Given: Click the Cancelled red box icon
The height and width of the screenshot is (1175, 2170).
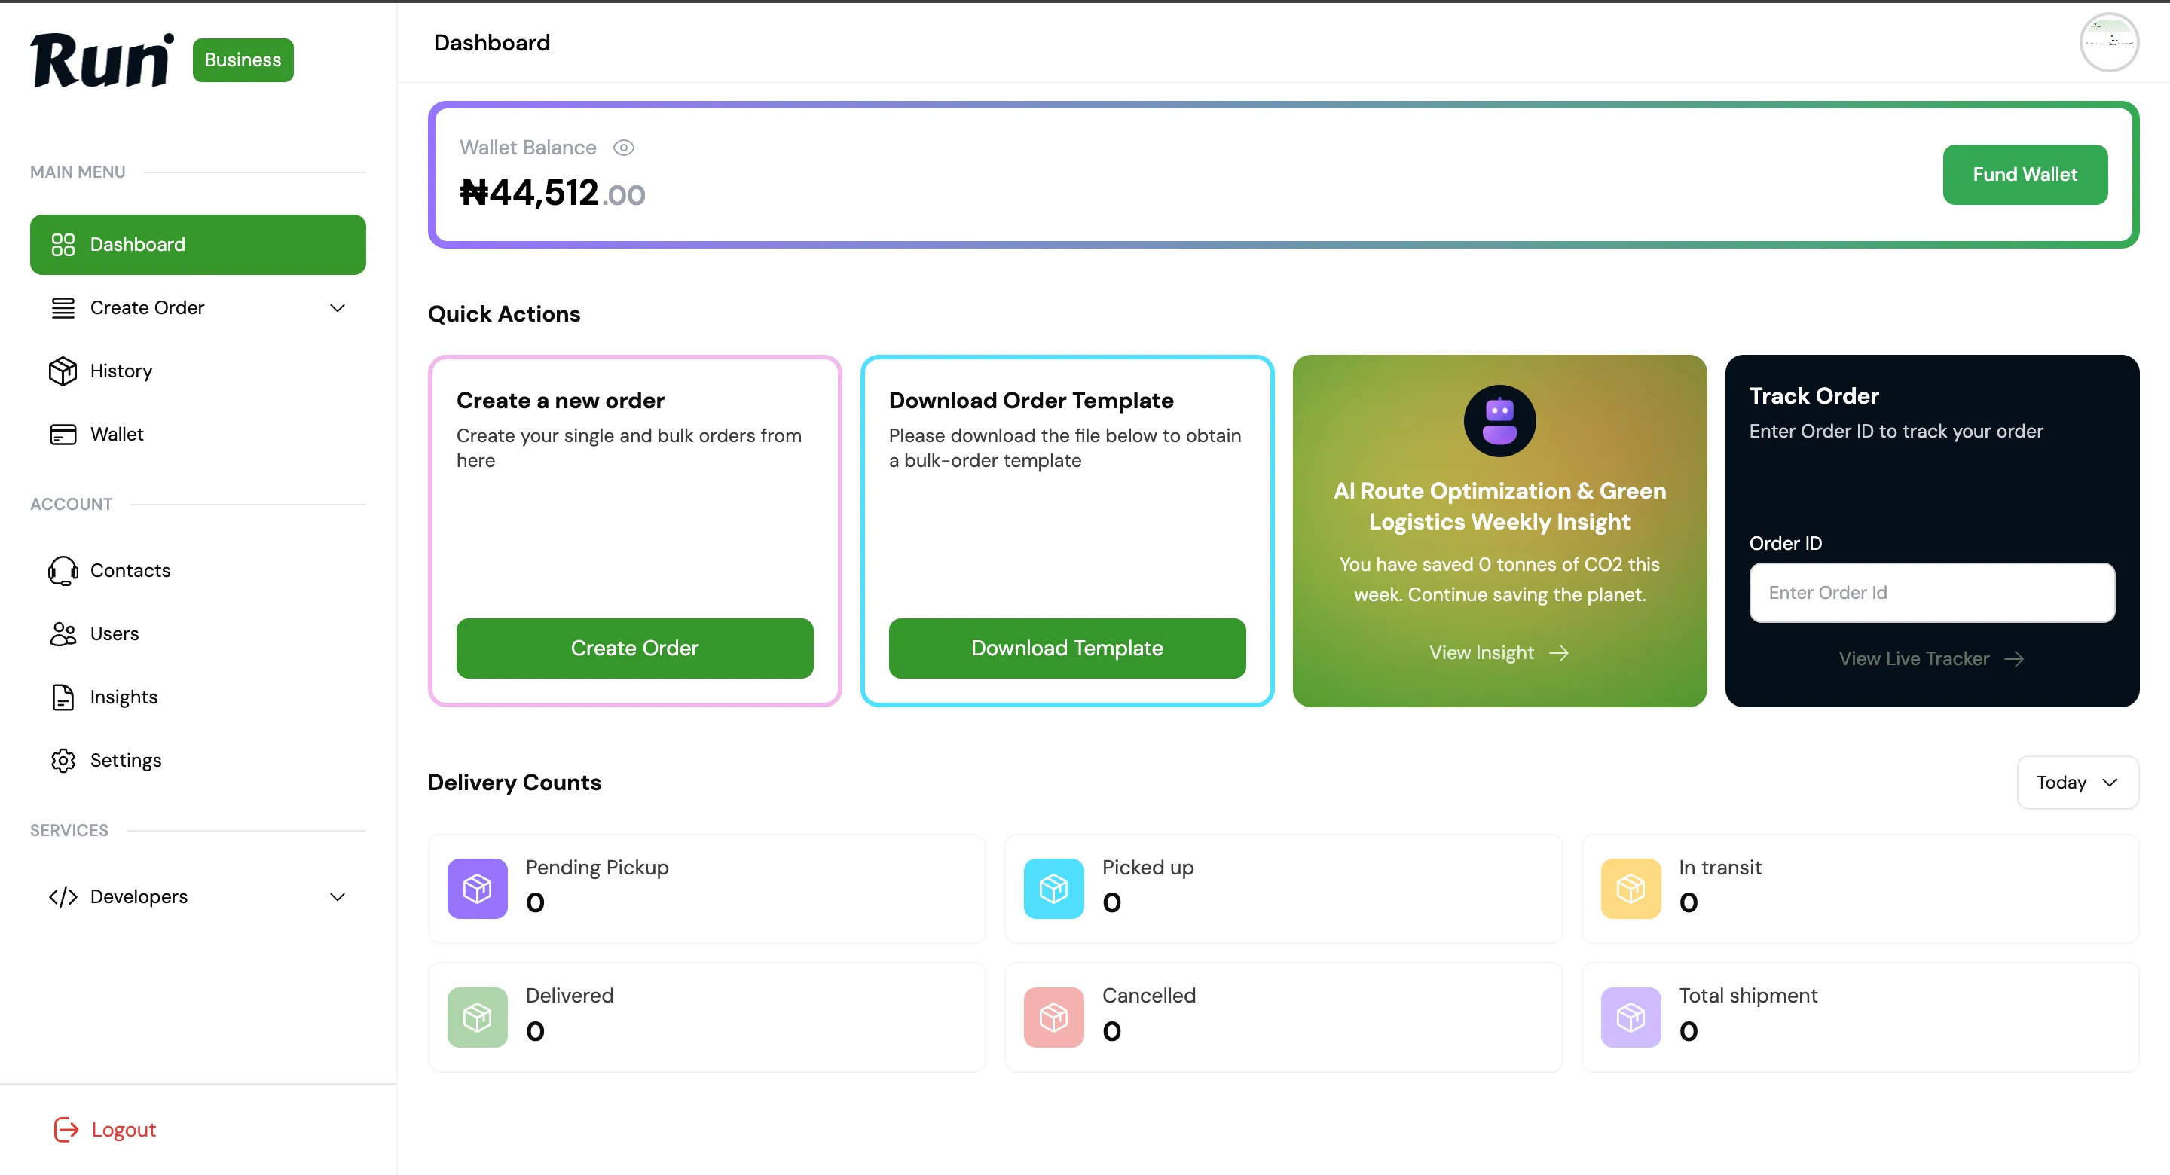Looking at the screenshot, I should pyautogui.click(x=1053, y=1018).
